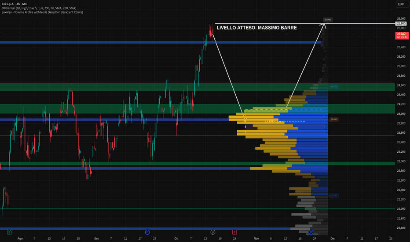Screen dimensions: 410x242
Task: Click the red 25,680 current price label
Action: coord(402,36)
